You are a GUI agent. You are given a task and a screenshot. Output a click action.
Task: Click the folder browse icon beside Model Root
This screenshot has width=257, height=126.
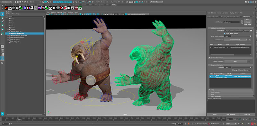[251, 30]
